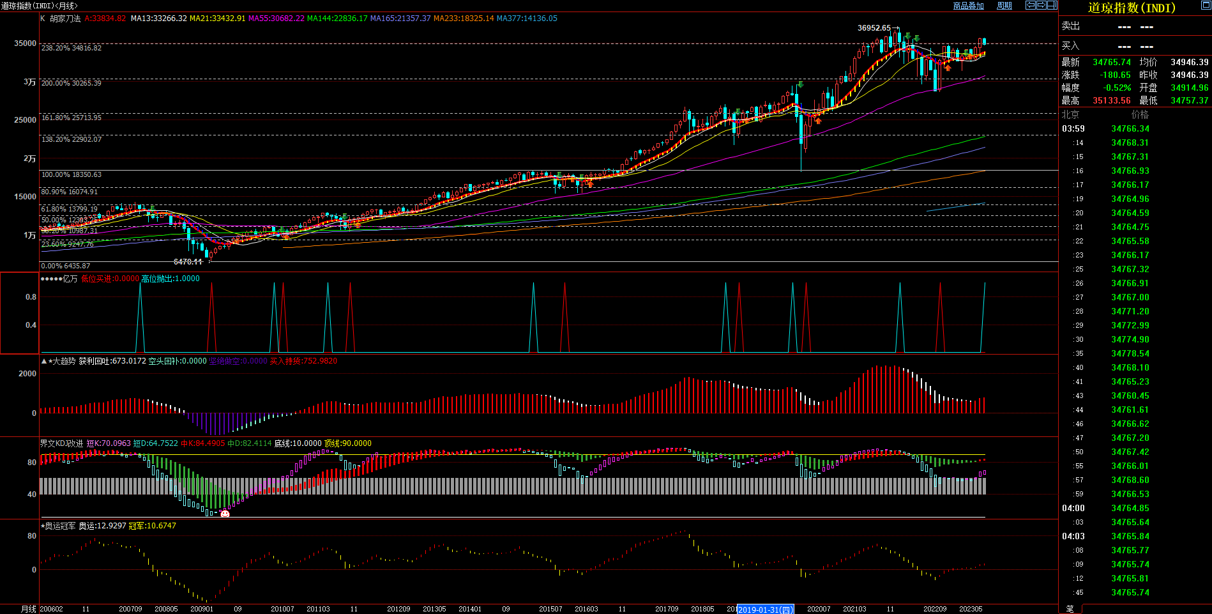Viewport: 1212px width, 614px height.
Task: Click the 亿万 indicator panel title
Action: pyautogui.click(x=70, y=279)
